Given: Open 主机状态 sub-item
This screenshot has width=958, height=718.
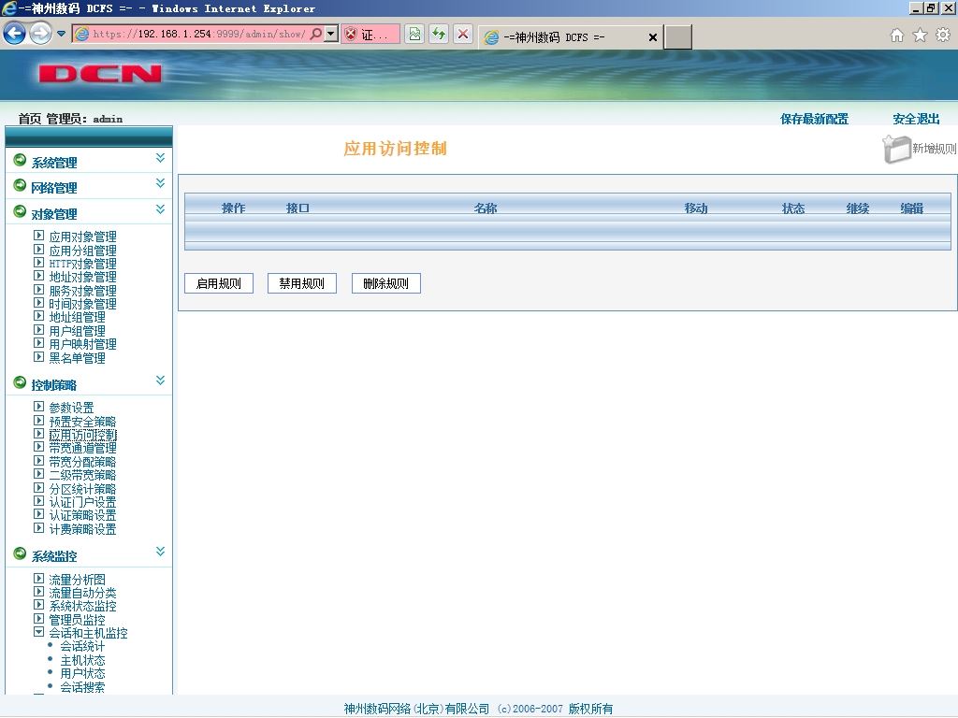Looking at the screenshot, I should pyautogui.click(x=82, y=661).
